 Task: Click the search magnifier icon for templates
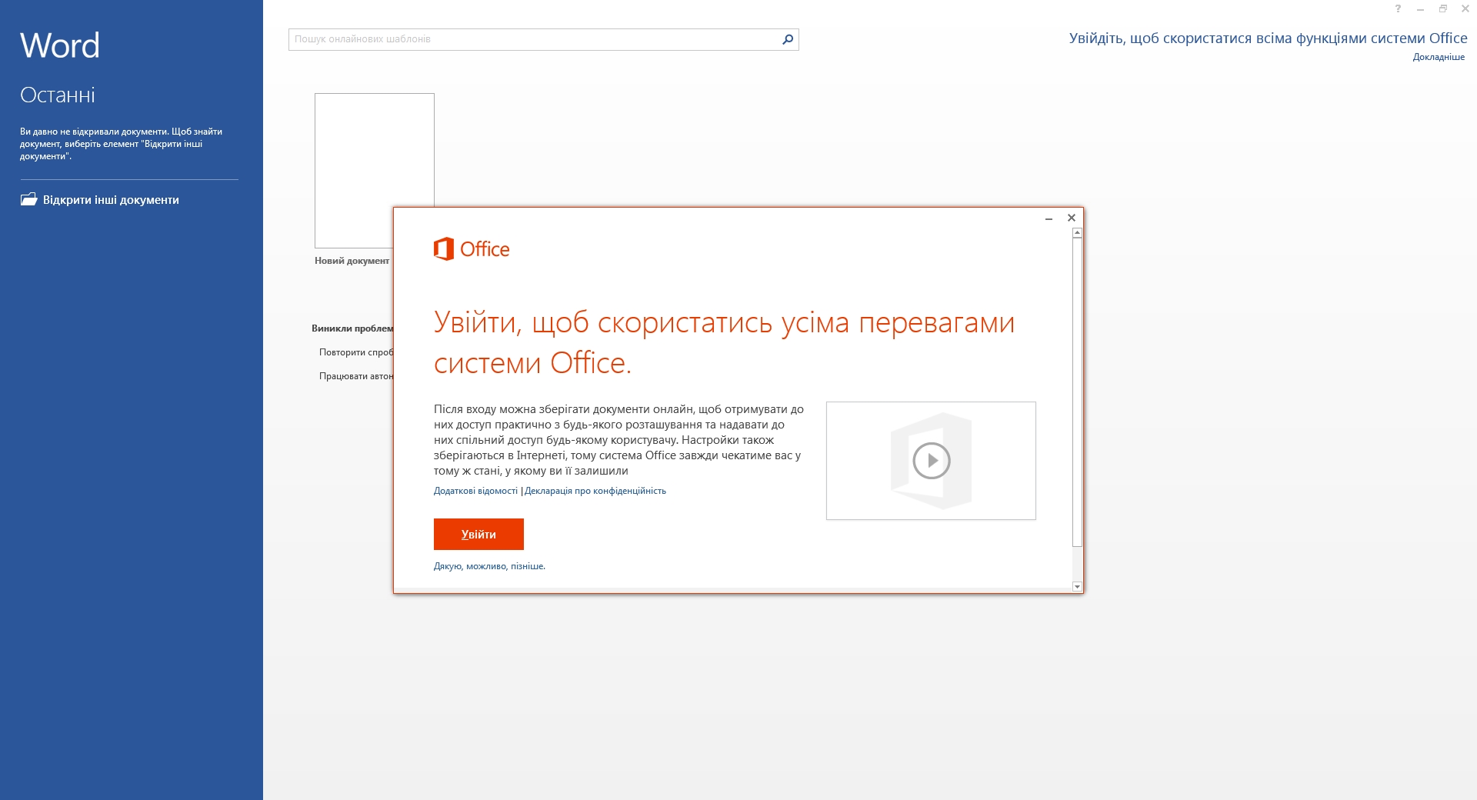coord(787,39)
